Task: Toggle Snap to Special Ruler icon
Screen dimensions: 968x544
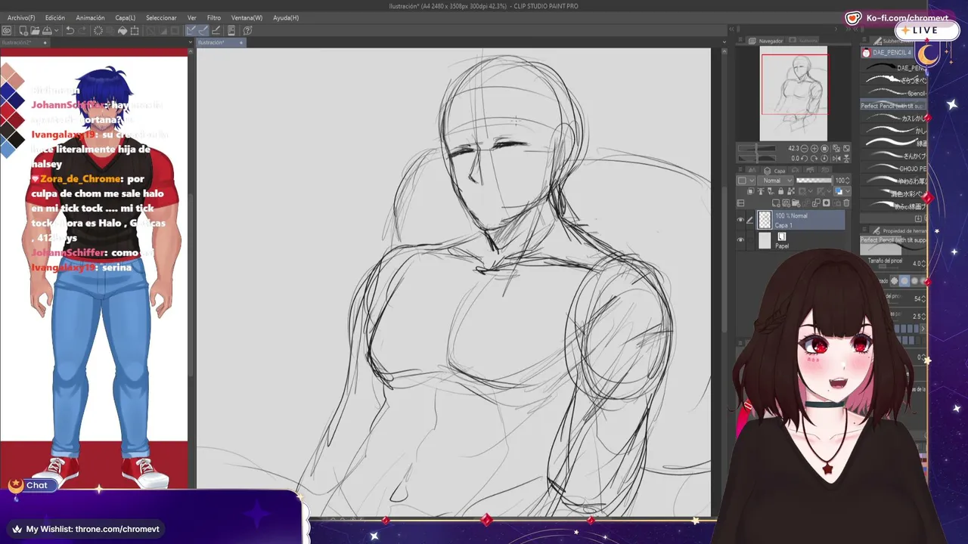Action: (203, 30)
